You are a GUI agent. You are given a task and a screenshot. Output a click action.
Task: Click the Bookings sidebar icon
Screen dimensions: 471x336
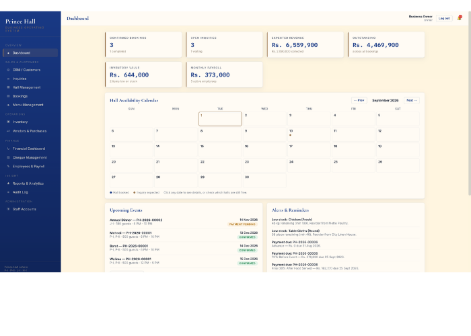(8, 96)
